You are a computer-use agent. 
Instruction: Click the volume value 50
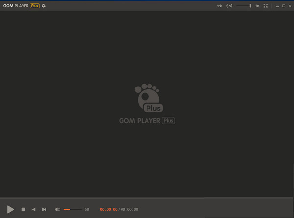pyautogui.click(x=87, y=209)
